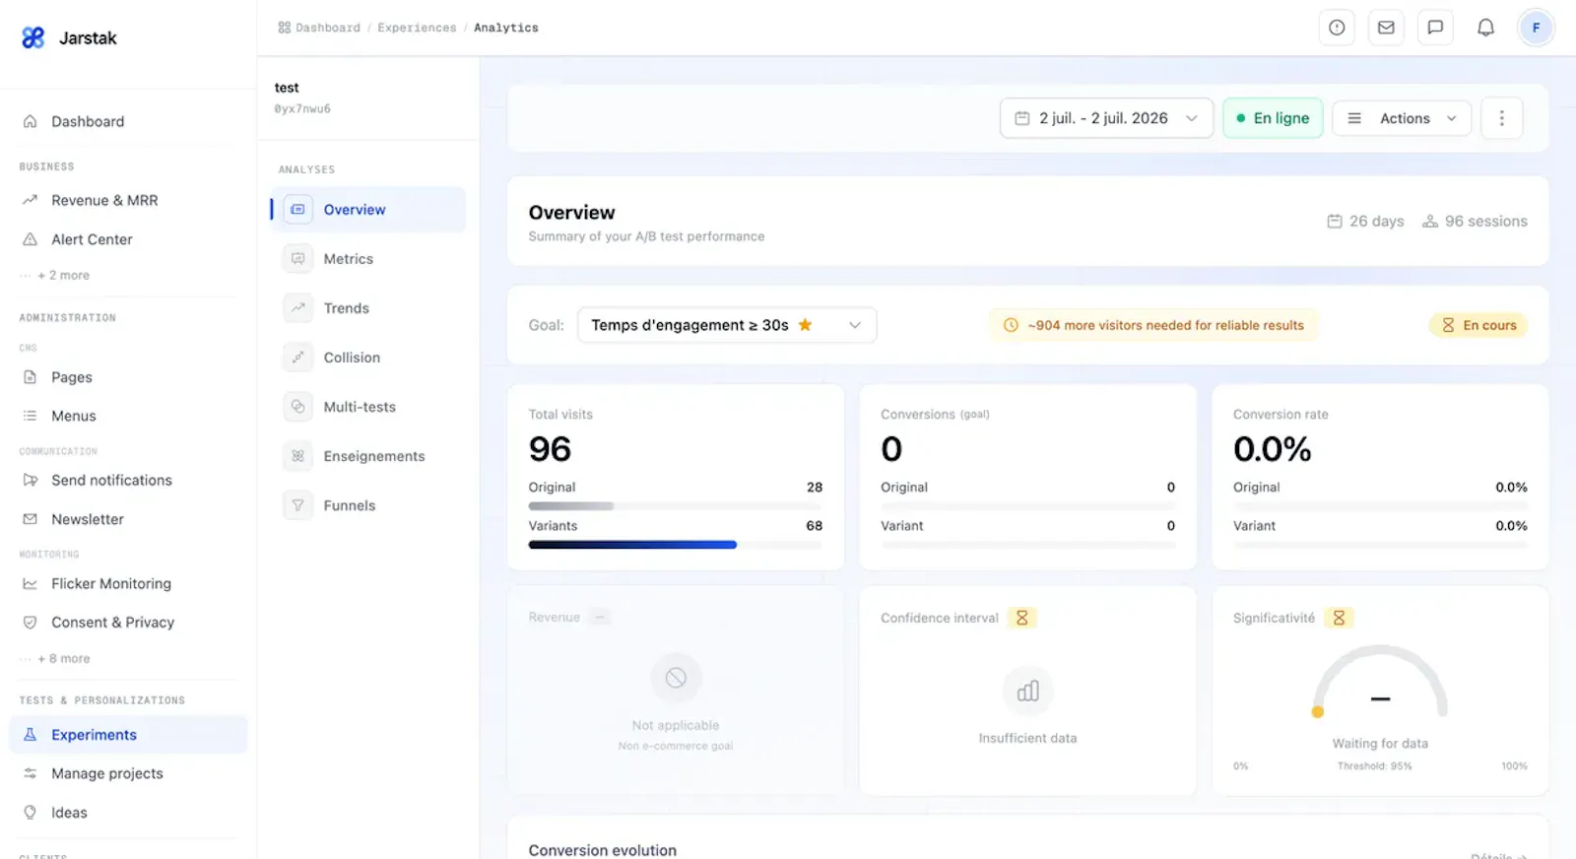The height and width of the screenshot is (859, 1576).
Task: Click 'Not applicable' in Revenue card
Action: [676, 725]
